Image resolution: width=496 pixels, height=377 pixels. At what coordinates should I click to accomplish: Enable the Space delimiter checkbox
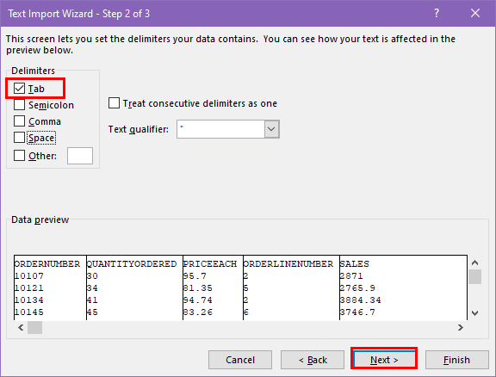coord(19,138)
